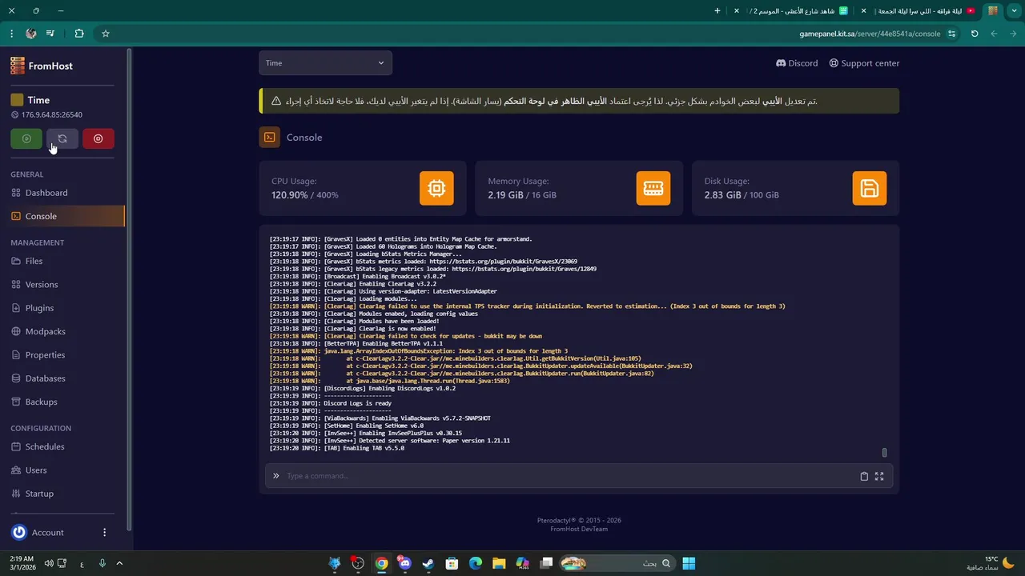Image resolution: width=1025 pixels, height=576 pixels.
Task: Click the ClearLag failed to check updates line
Action: (405, 336)
